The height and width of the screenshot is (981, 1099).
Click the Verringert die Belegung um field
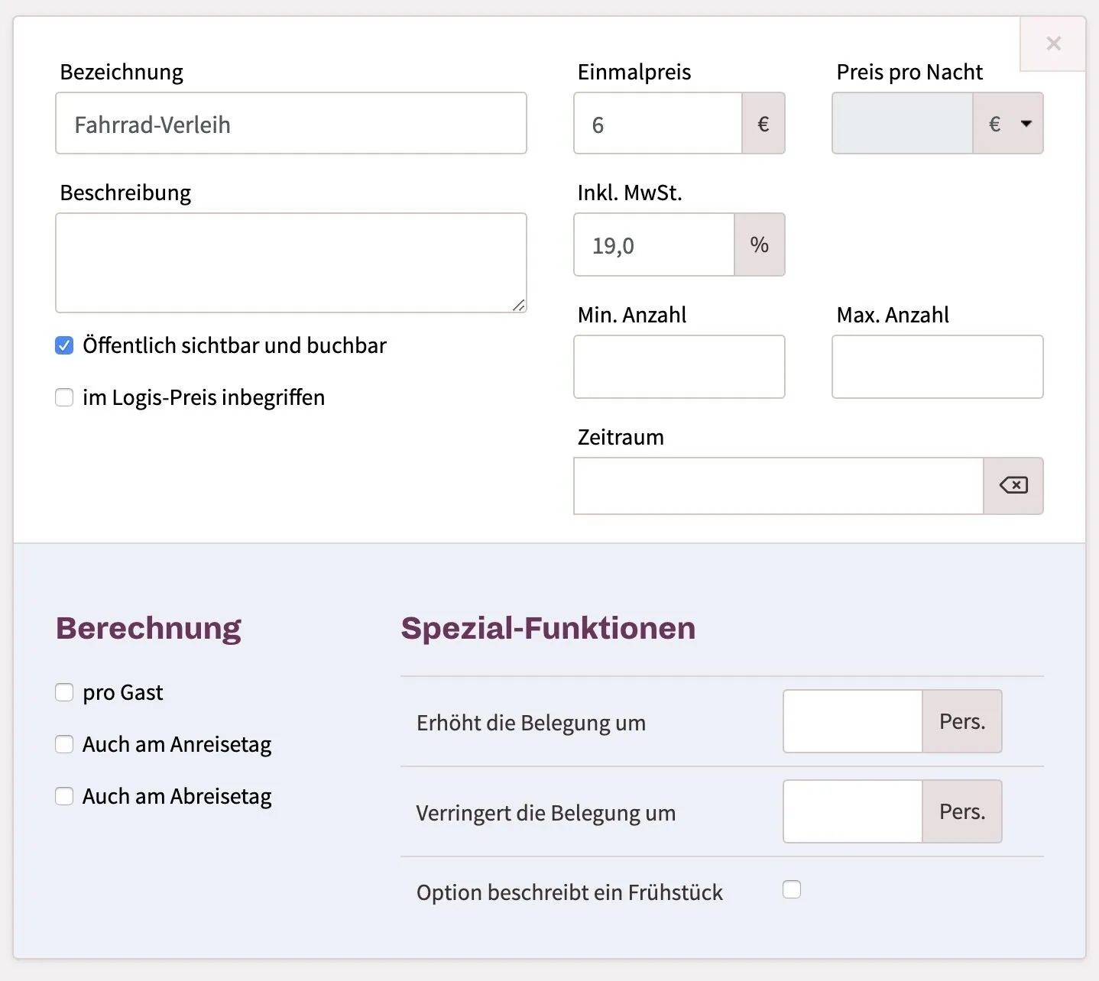point(853,811)
